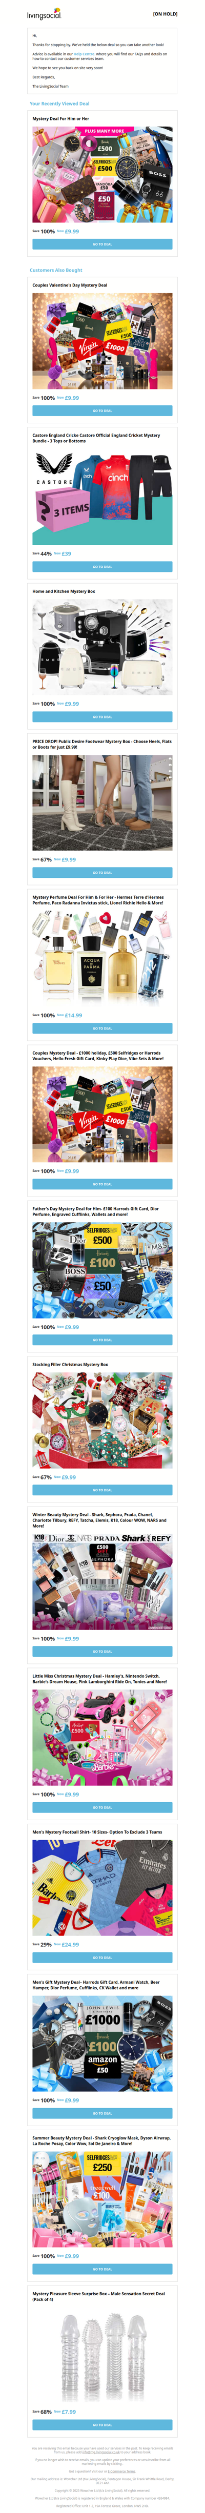Click Go To Deal under Mystery Deal For Him or Her
The width and height of the screenshot is (205, 2513).
tap(102, 245)
